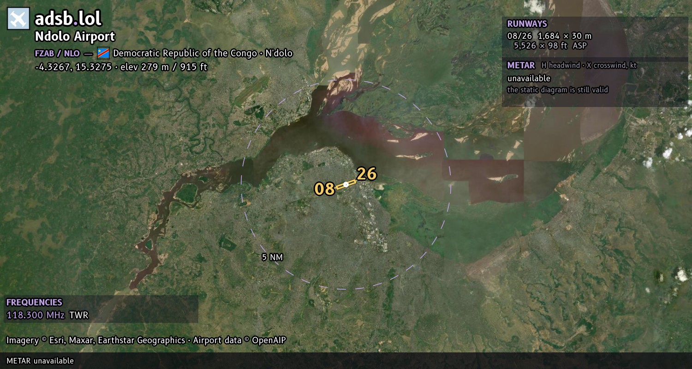Click the METAR panel heading
The image size is (692, 369).
click(x=521, y=65)
